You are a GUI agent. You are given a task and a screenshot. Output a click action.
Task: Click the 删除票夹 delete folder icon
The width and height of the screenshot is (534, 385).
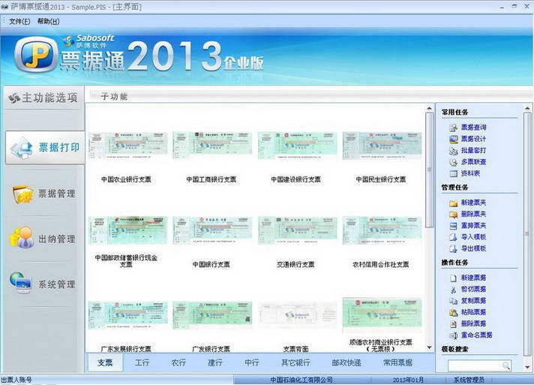(453, 215)
